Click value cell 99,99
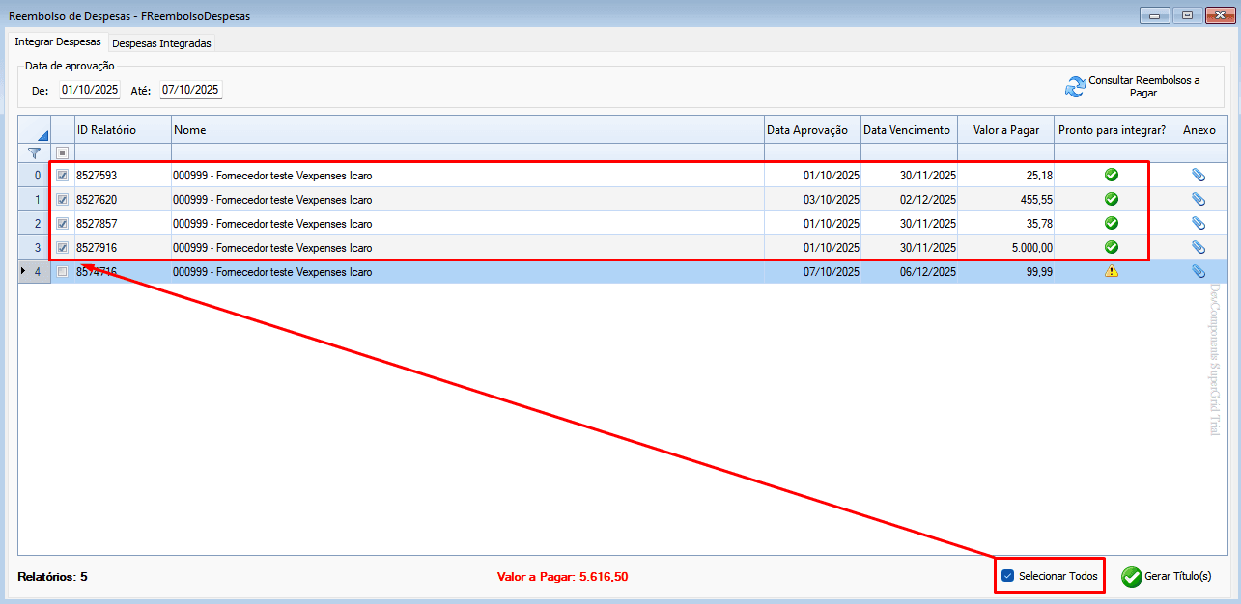 (1005, 272)
